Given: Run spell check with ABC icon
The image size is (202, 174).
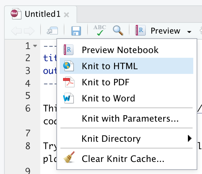Looking at the screenshot, I should tap(100, 30).
